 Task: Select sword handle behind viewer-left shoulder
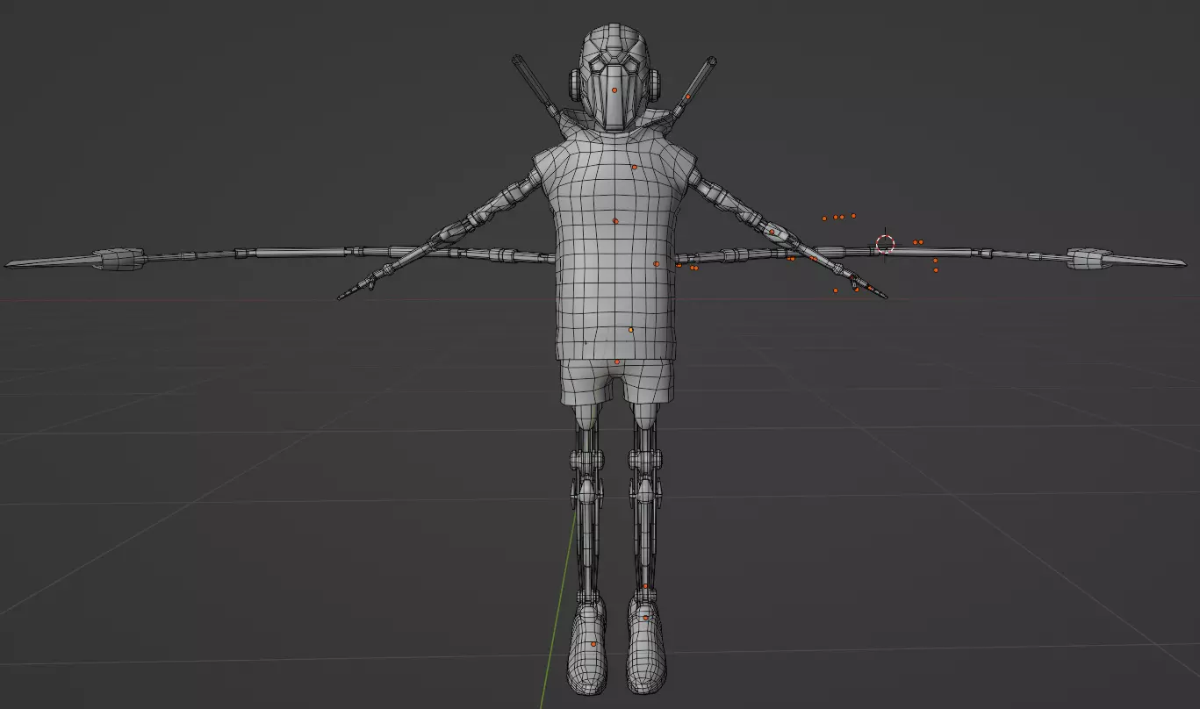pos(535,85)
